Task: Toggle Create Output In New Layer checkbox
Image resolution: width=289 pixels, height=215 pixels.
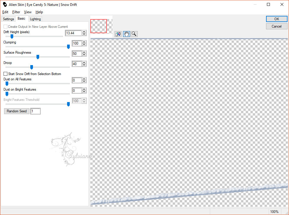Action: pyautogui.click(x=6, y=27)
